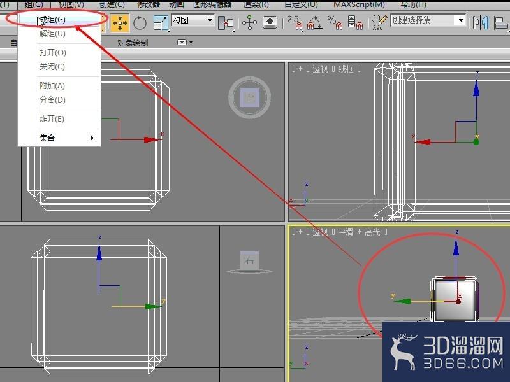This screenshot has height=382, width=510.
Task: Click the [+] label of the 平滑 + 高光 viewport
Action: click(300, 232)
